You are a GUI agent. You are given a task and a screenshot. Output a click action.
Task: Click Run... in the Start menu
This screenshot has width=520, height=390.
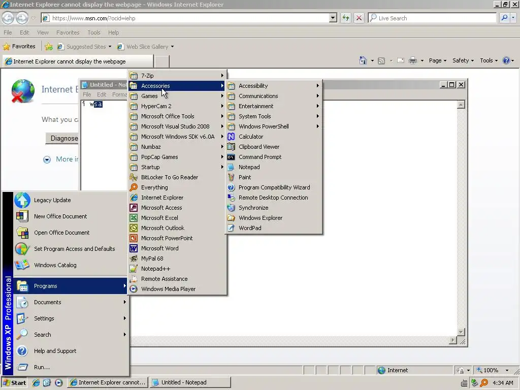click(x=70, y=368)
